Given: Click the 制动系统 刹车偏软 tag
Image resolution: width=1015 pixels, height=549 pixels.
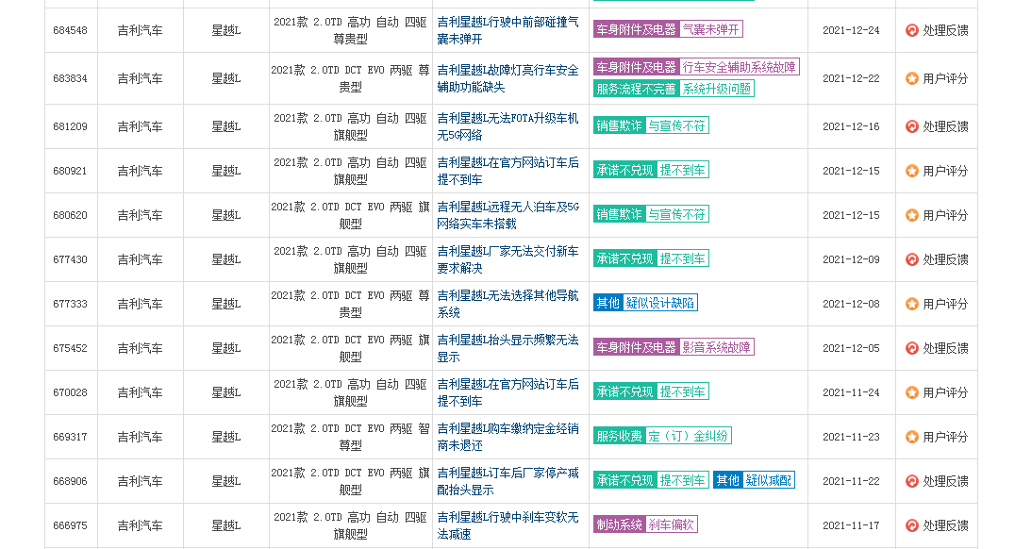Looking at the screenshot, I should tap(645, 524).
